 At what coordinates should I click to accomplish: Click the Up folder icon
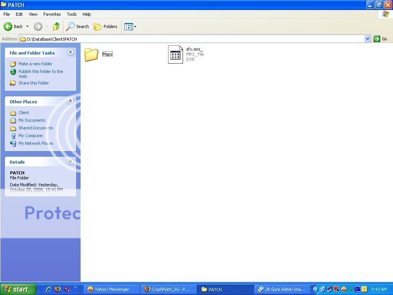coord(56,27)
